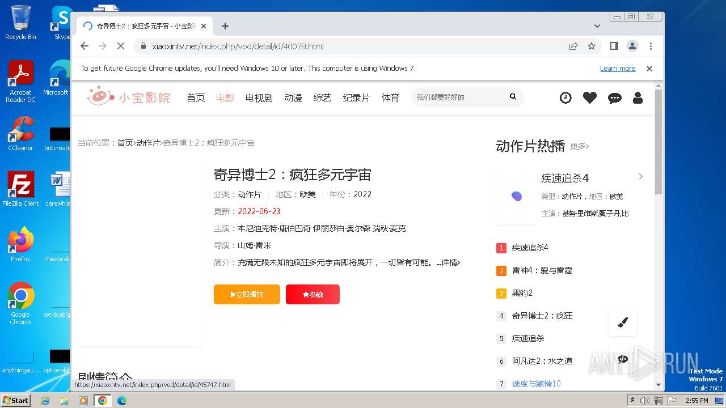The width and height of the screenshot is (726, 408).
Task: Open user account icon on site header
Action: click(638, 97)
